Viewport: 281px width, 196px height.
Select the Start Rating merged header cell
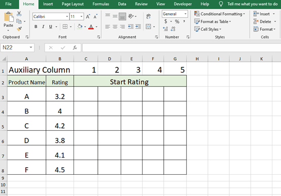tap(130, 81)
